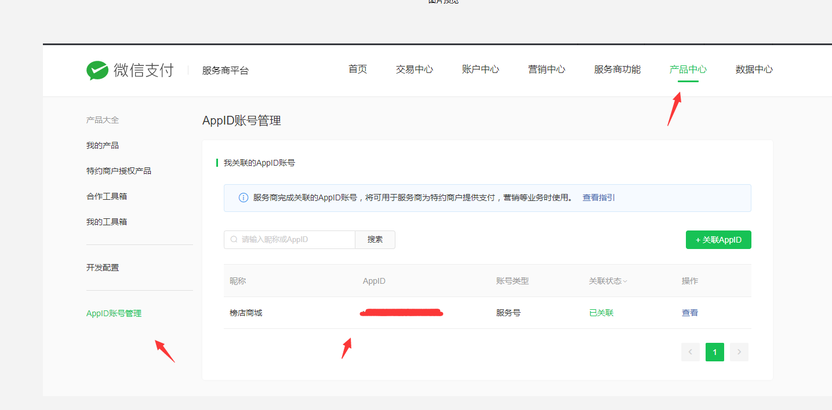Click the WeChat Pay logo icon
The width and height of the screenshot is (832, 410).
pos(97,71)
